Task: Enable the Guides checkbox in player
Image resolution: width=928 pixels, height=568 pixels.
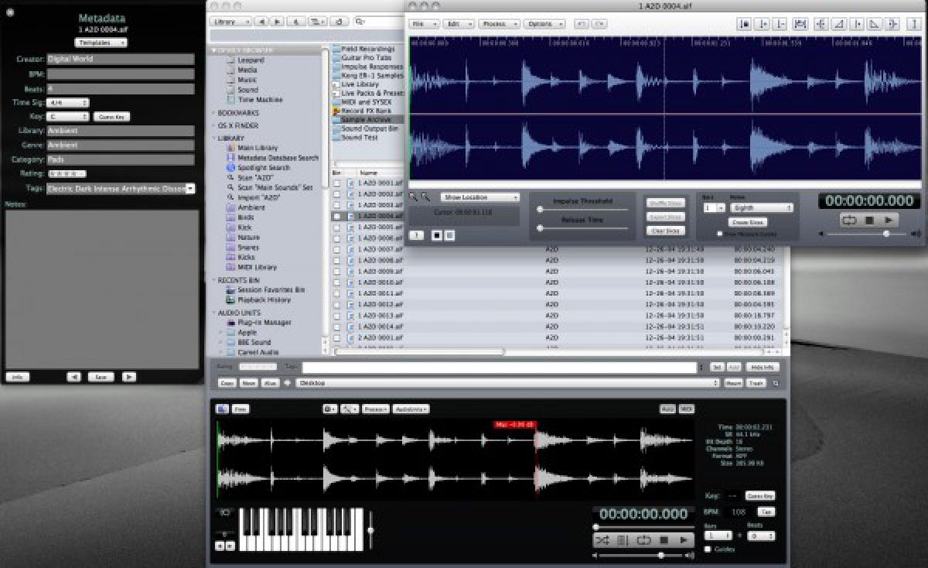Action: 708,549
